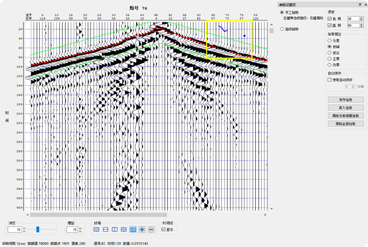Click the vertical zoom icon in 缩放 group
This screenshot has height=247, width=368.
[106, 229]
